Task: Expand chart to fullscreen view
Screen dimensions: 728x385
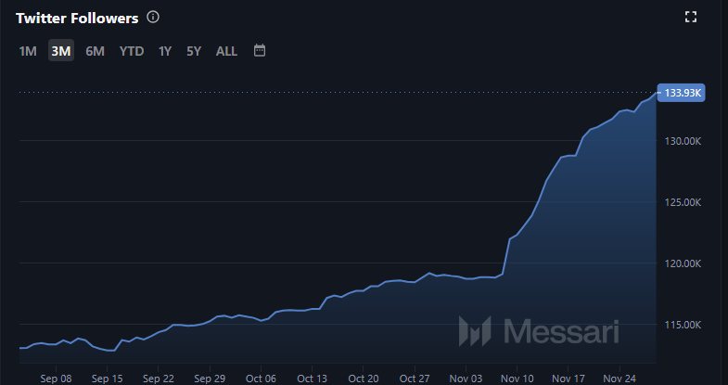Action: (691, 18)
